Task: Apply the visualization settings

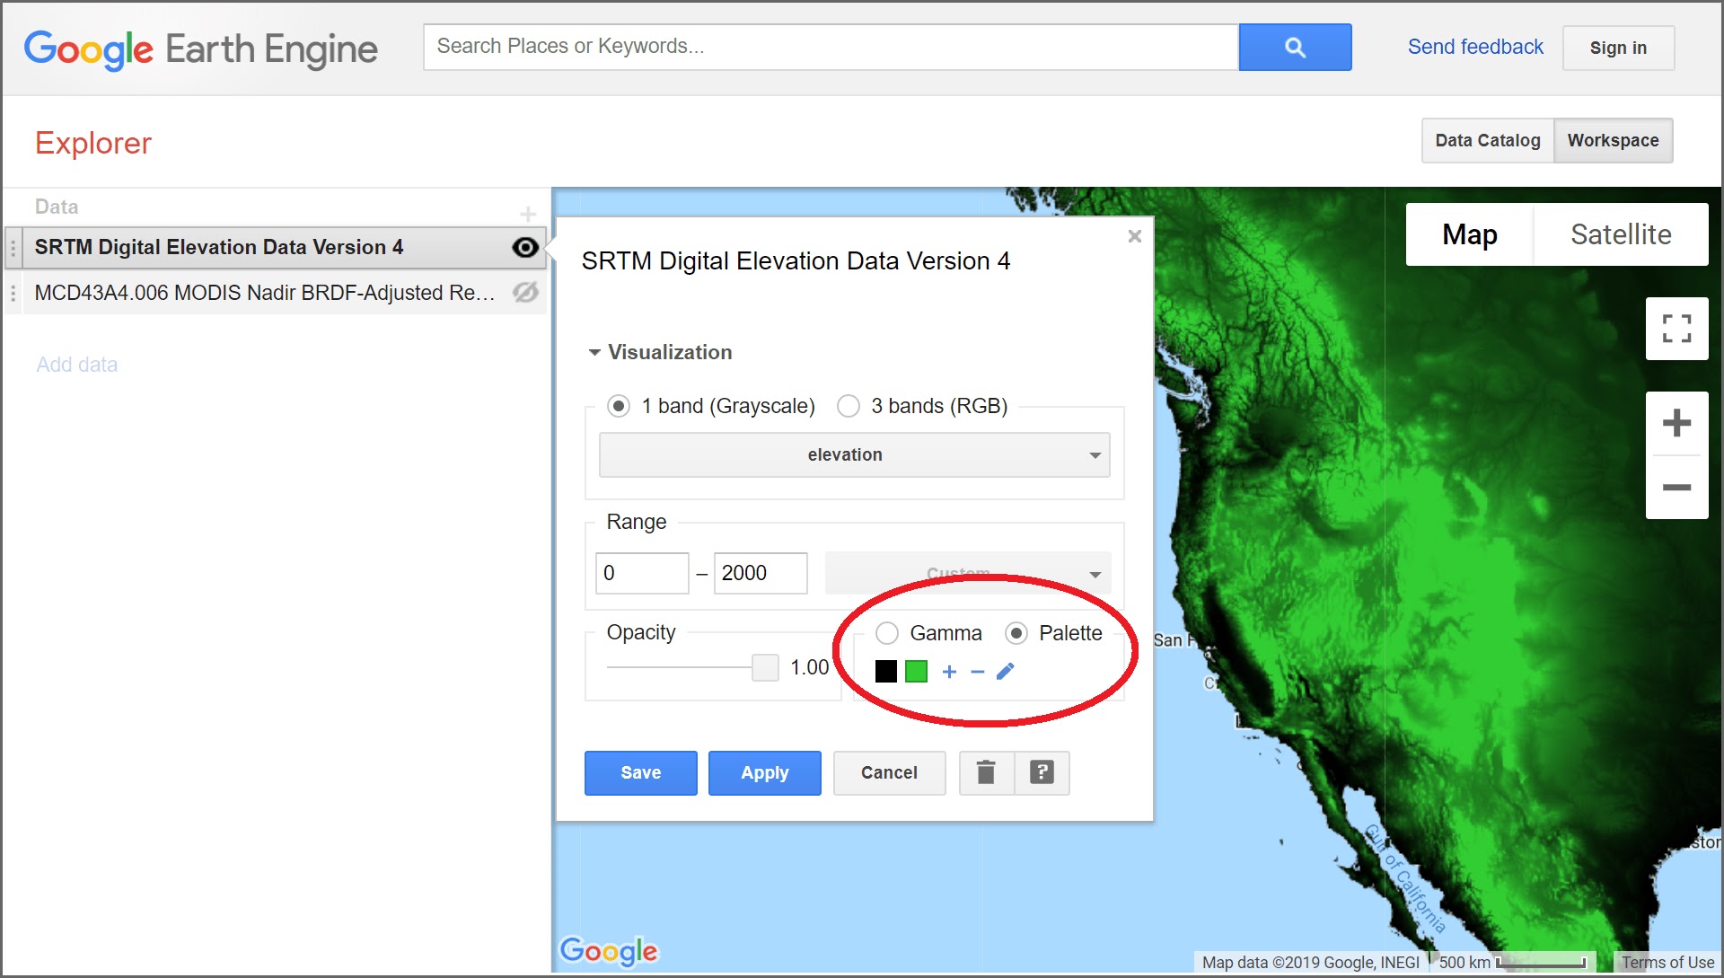Action: pos(765,773)
